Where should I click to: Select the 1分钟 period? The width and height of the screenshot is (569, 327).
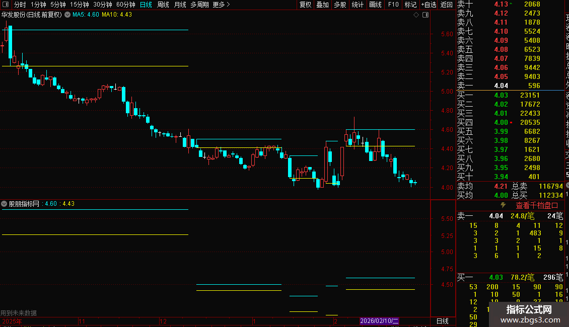pyautogui.click(x=38, y=5)
